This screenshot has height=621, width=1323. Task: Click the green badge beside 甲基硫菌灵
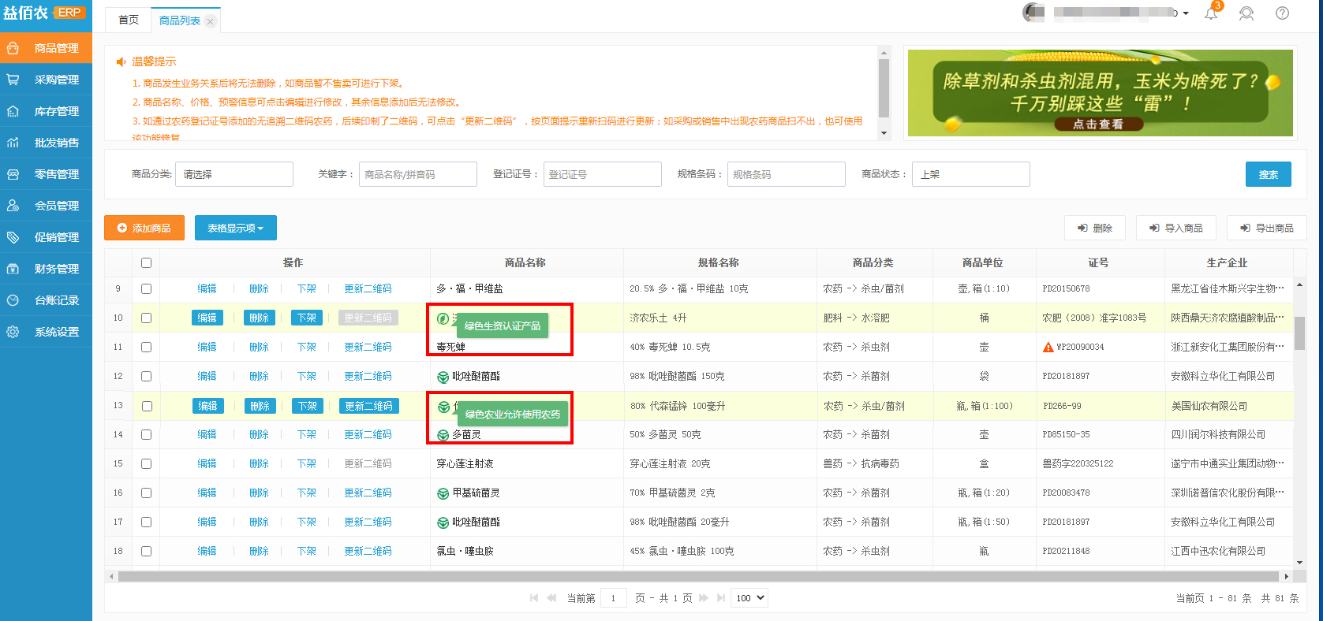(x=443, y=493)
